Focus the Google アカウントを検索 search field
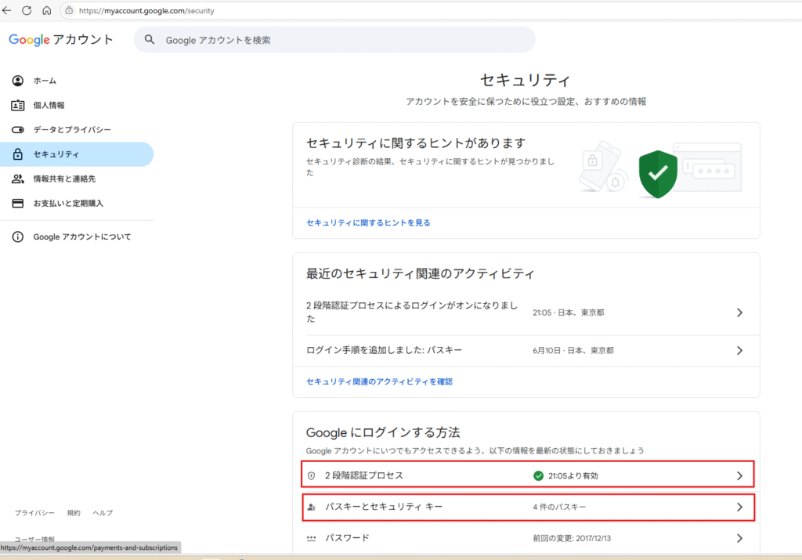The width and height of the screenshot is (802, 560). pyautogui.click(x=334, y=40)
